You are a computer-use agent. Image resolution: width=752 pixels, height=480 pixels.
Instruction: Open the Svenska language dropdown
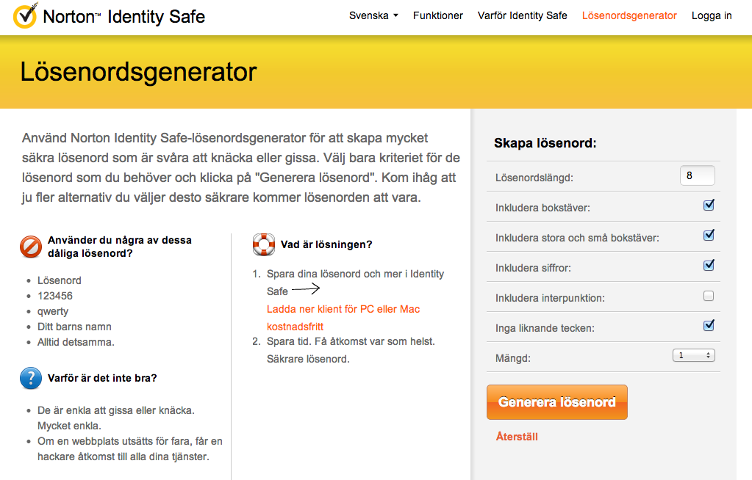[373, 15]
